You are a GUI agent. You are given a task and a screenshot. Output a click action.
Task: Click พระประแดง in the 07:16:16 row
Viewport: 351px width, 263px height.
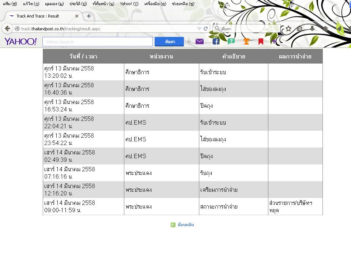point(139,173)
